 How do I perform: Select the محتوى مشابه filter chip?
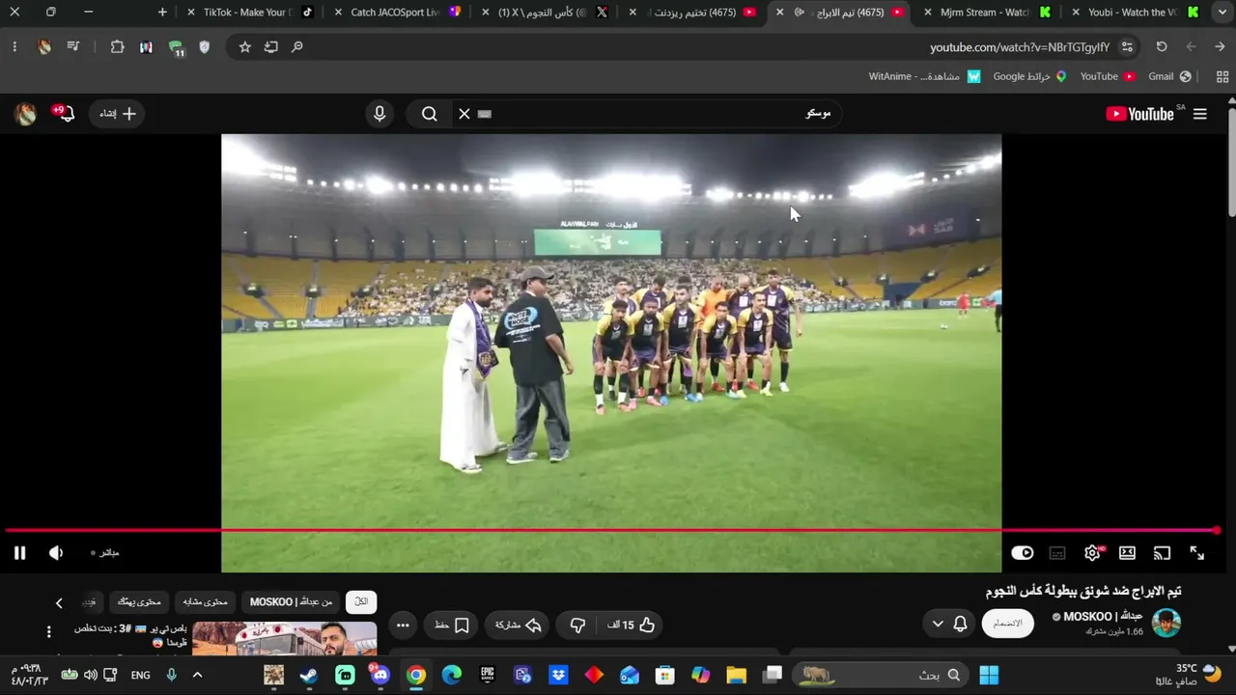pyautogui.click(x=206, y=601)
